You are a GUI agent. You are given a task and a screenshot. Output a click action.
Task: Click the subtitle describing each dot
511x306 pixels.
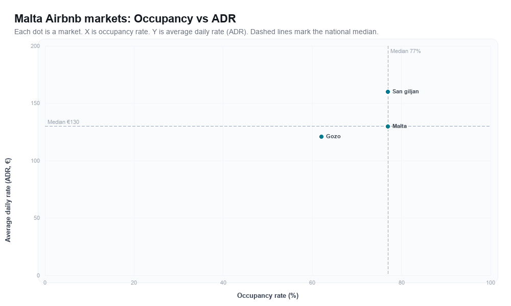[196, 32]
